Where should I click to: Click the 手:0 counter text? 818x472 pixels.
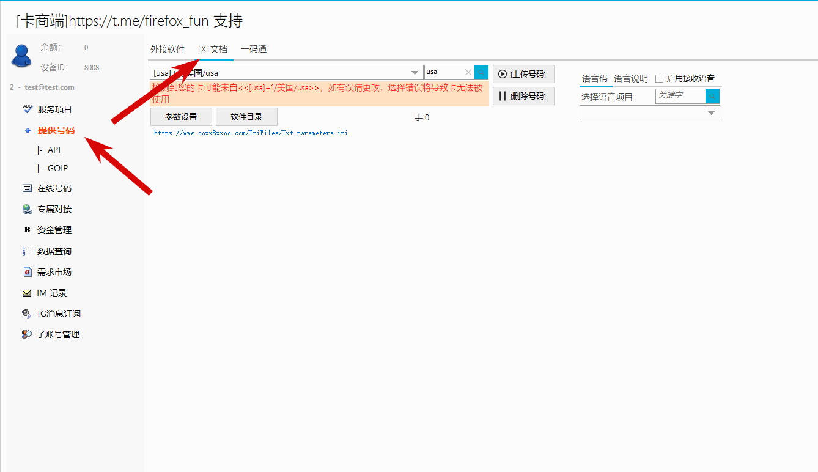(x=422, y=117)
